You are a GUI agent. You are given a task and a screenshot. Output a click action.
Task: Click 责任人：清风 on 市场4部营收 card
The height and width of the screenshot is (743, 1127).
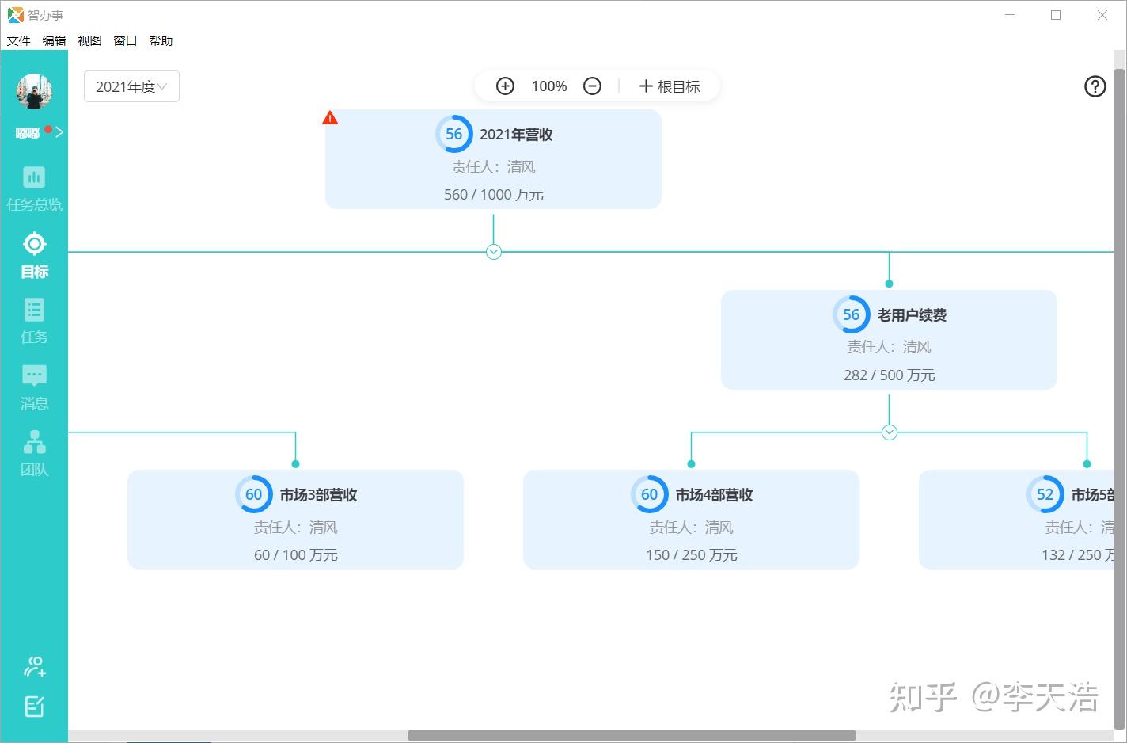coord(691,528)
